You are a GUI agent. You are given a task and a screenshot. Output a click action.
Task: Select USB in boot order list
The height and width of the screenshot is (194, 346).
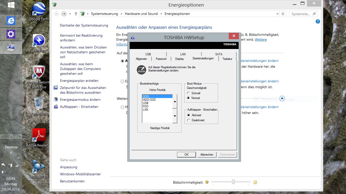point(157,103)
